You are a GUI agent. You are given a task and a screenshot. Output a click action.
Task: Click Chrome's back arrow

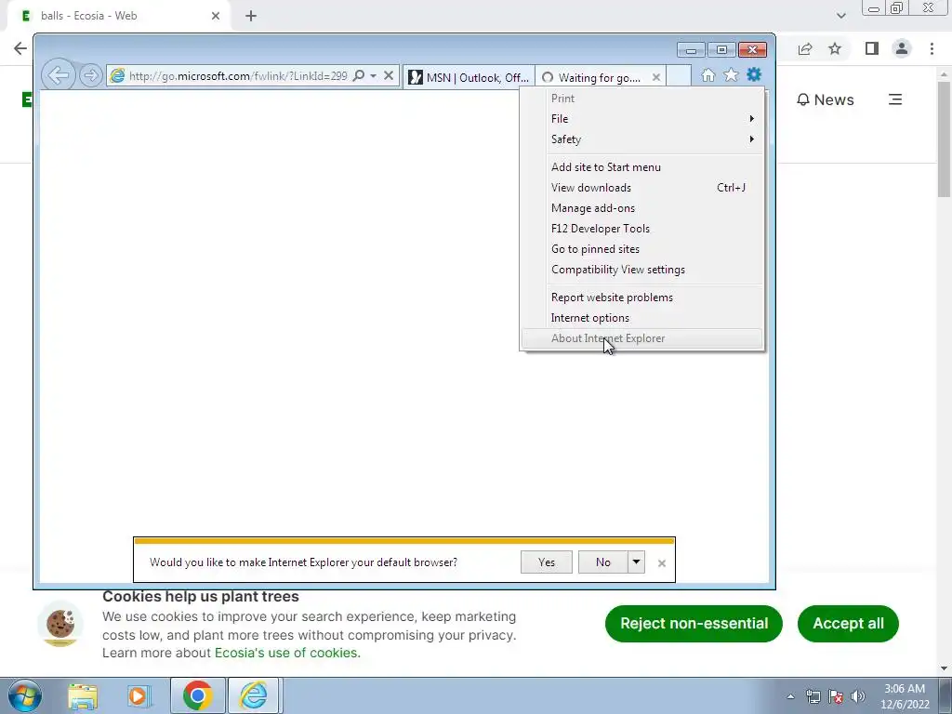pos(20,48)
